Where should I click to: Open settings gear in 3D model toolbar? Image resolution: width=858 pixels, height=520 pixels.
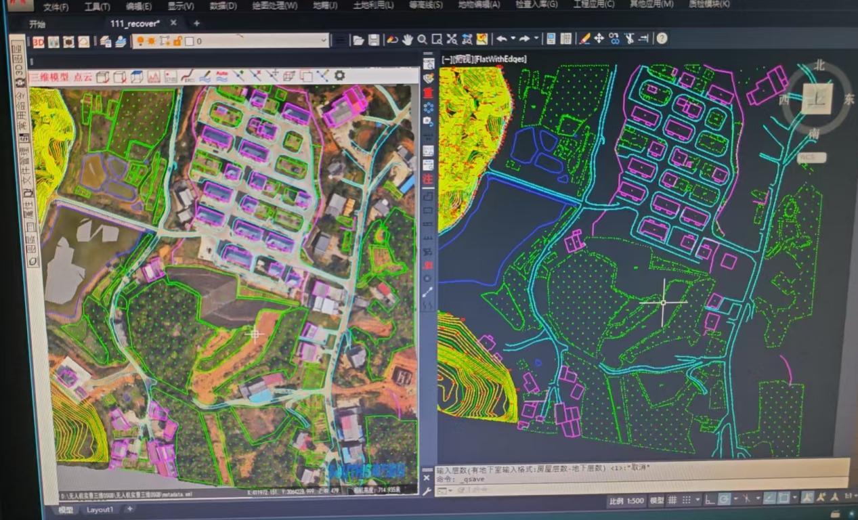point(340,76)
